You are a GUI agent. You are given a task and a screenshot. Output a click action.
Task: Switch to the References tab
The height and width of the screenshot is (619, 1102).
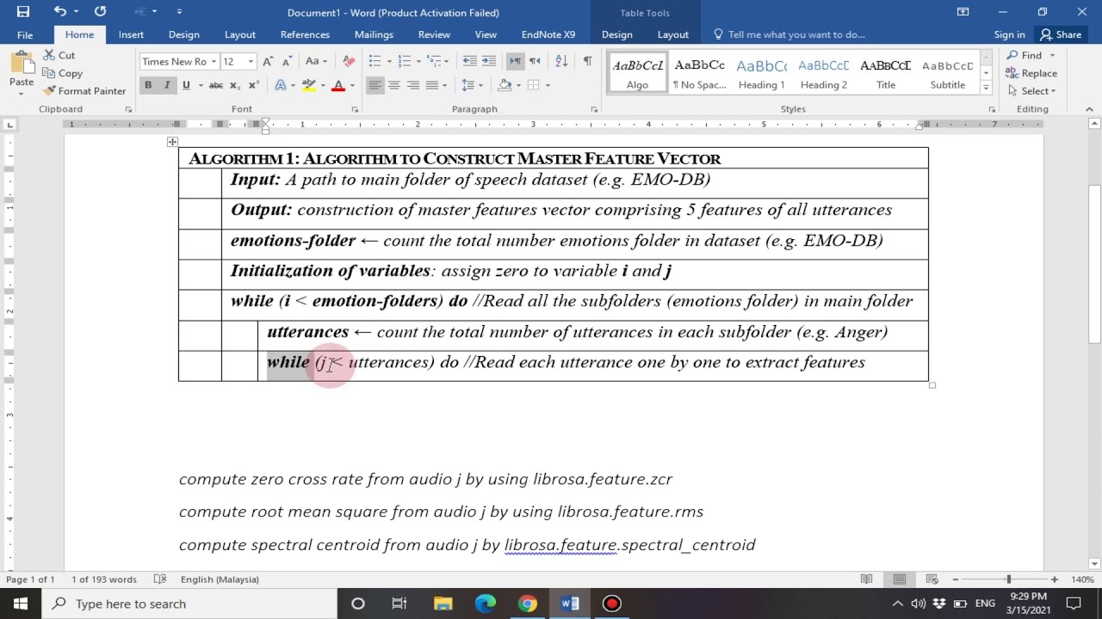pos(305,34)
